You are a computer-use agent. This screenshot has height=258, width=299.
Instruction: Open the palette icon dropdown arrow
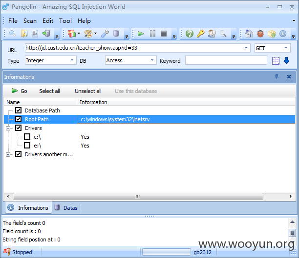point(95,34)
